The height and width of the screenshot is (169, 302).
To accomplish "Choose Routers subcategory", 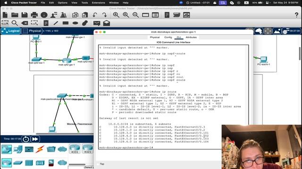I will [7, 163].
